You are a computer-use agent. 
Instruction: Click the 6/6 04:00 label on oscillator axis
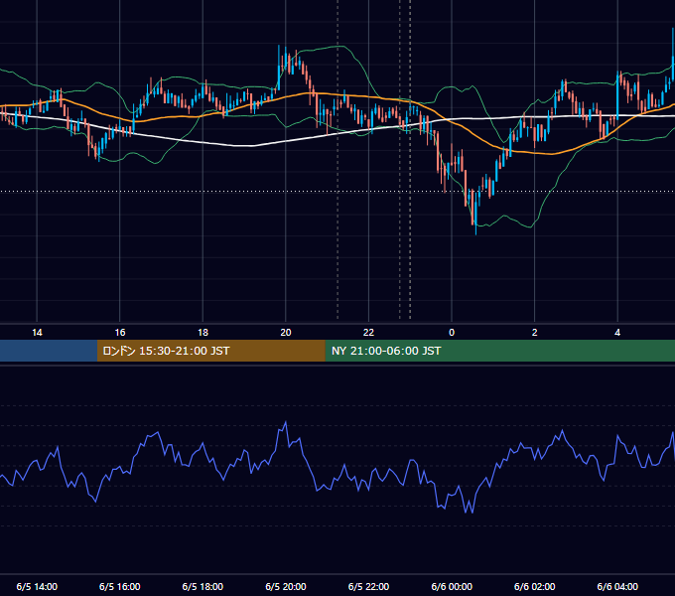(x=617, y=586)
